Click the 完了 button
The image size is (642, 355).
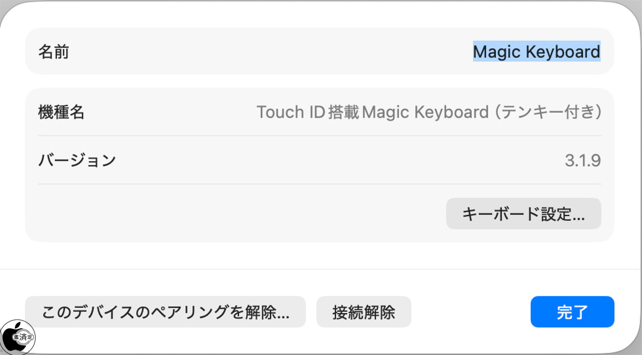(572, 312)
